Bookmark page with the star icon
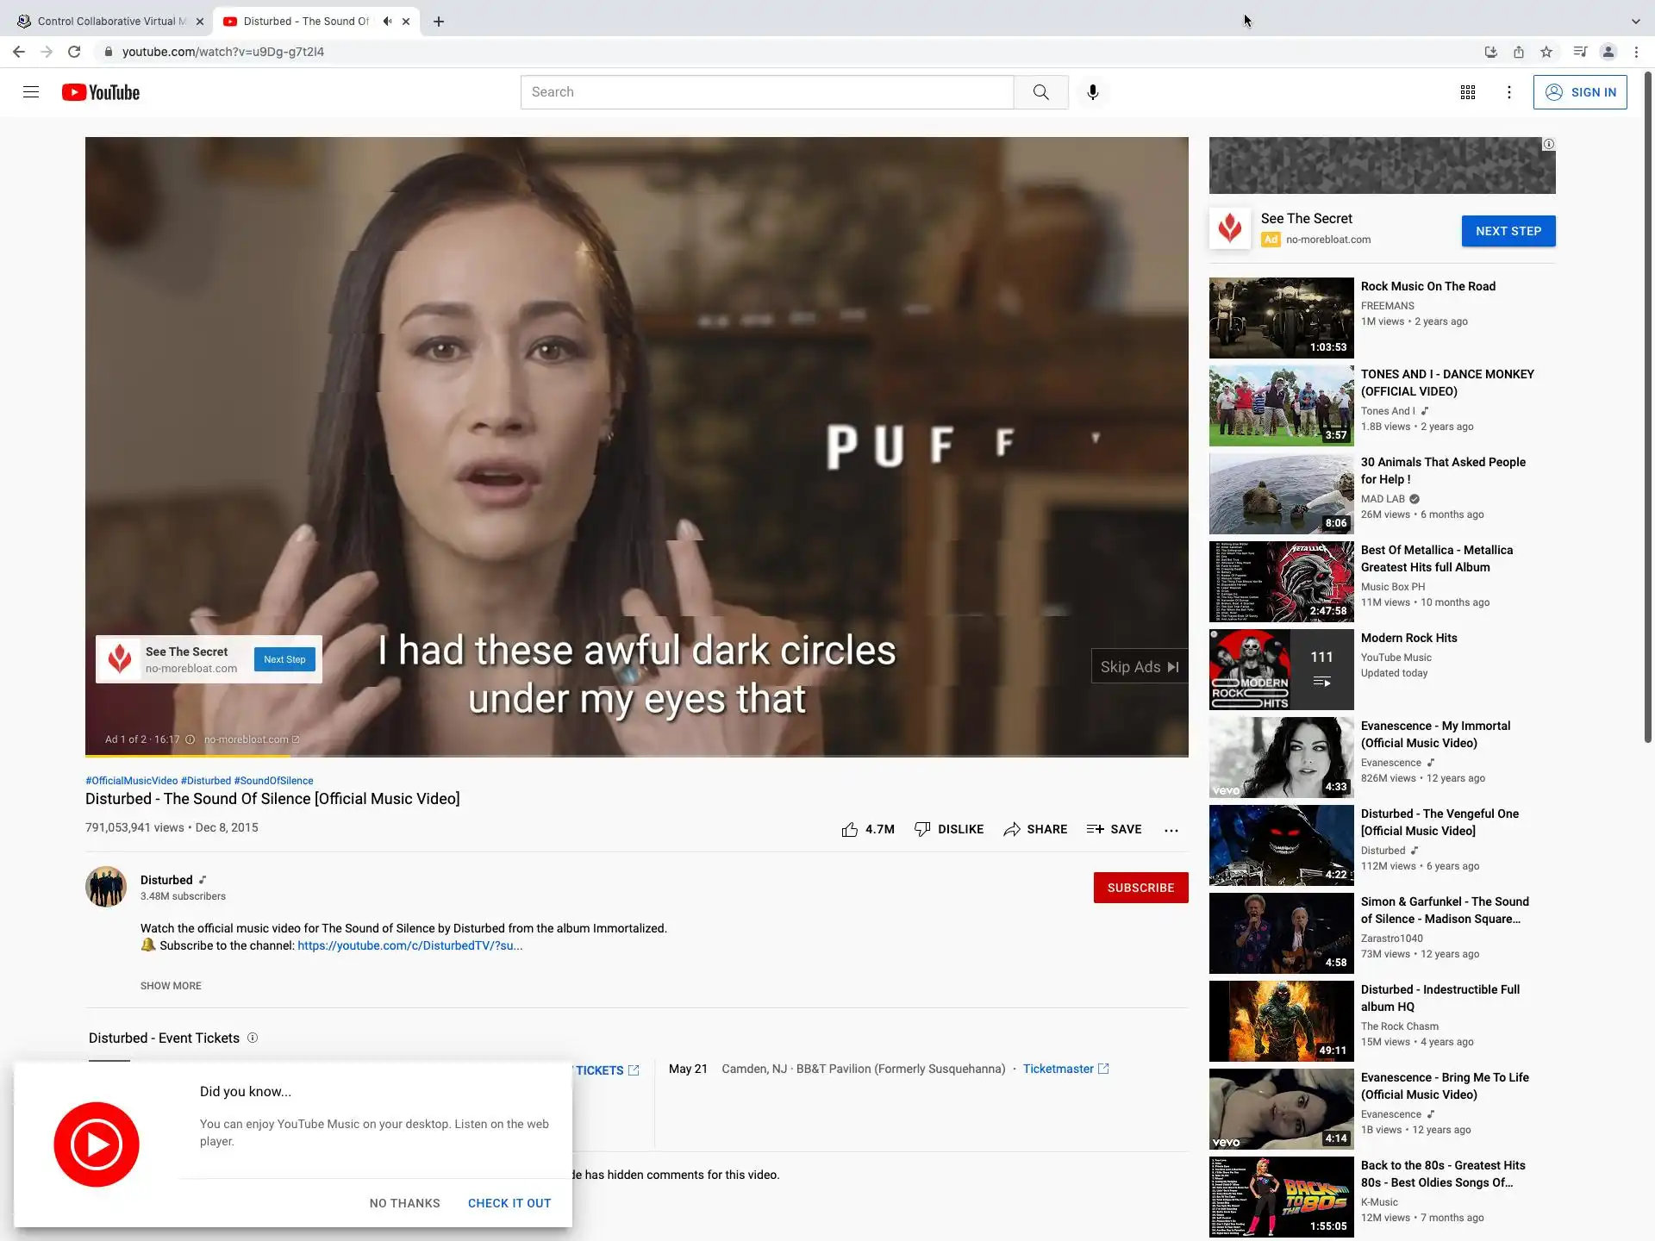 (1546, 52)
